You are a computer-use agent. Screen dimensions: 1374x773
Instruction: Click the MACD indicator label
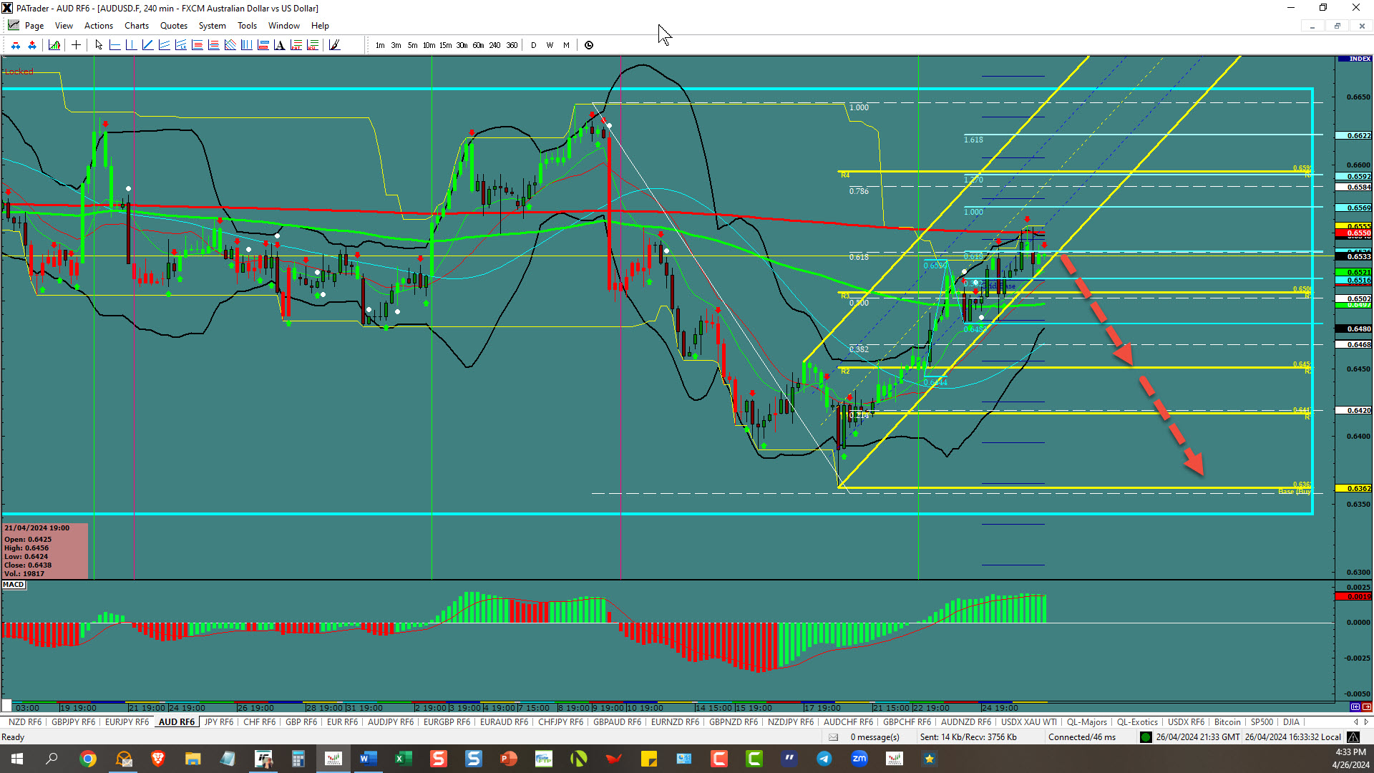[14, 585]
